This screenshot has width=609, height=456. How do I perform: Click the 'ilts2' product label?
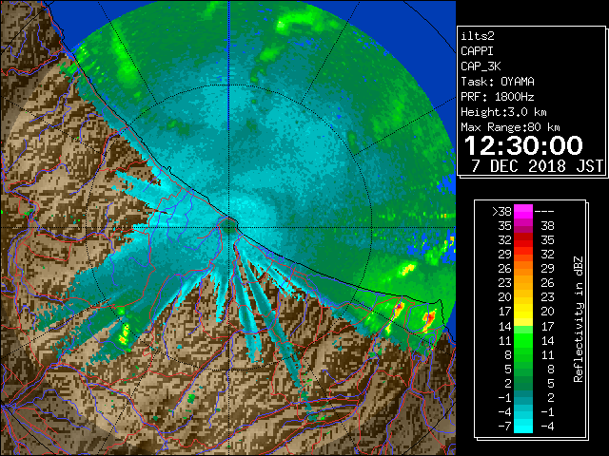(478, 36)
